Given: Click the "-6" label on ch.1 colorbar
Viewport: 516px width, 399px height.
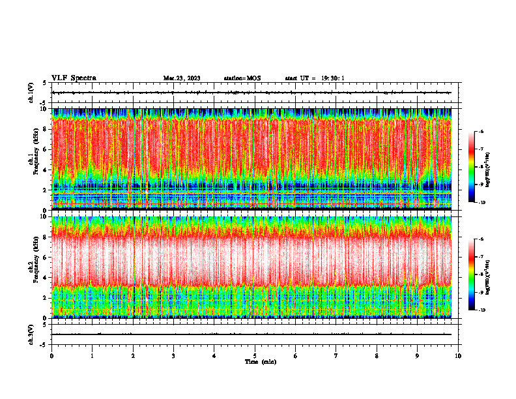Looking at the screenshot, I should 481,131.
